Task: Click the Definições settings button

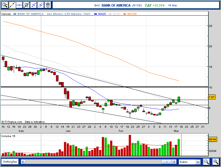Action: coord(10,162)
